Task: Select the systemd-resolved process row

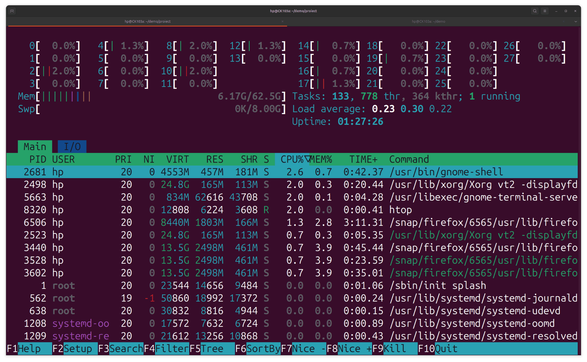Action: click(x=292, y=336)
